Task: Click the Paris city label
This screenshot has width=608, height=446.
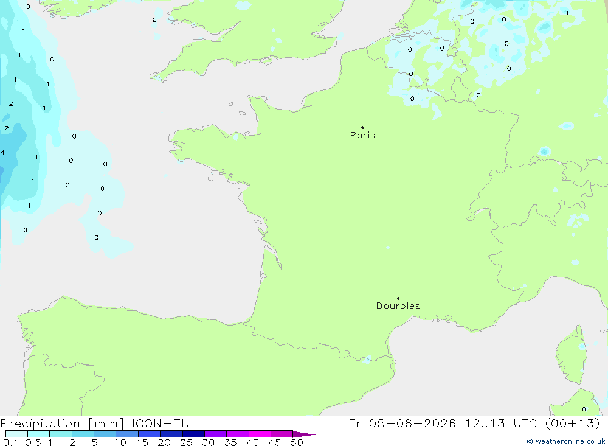Action: tap(362, 135)
